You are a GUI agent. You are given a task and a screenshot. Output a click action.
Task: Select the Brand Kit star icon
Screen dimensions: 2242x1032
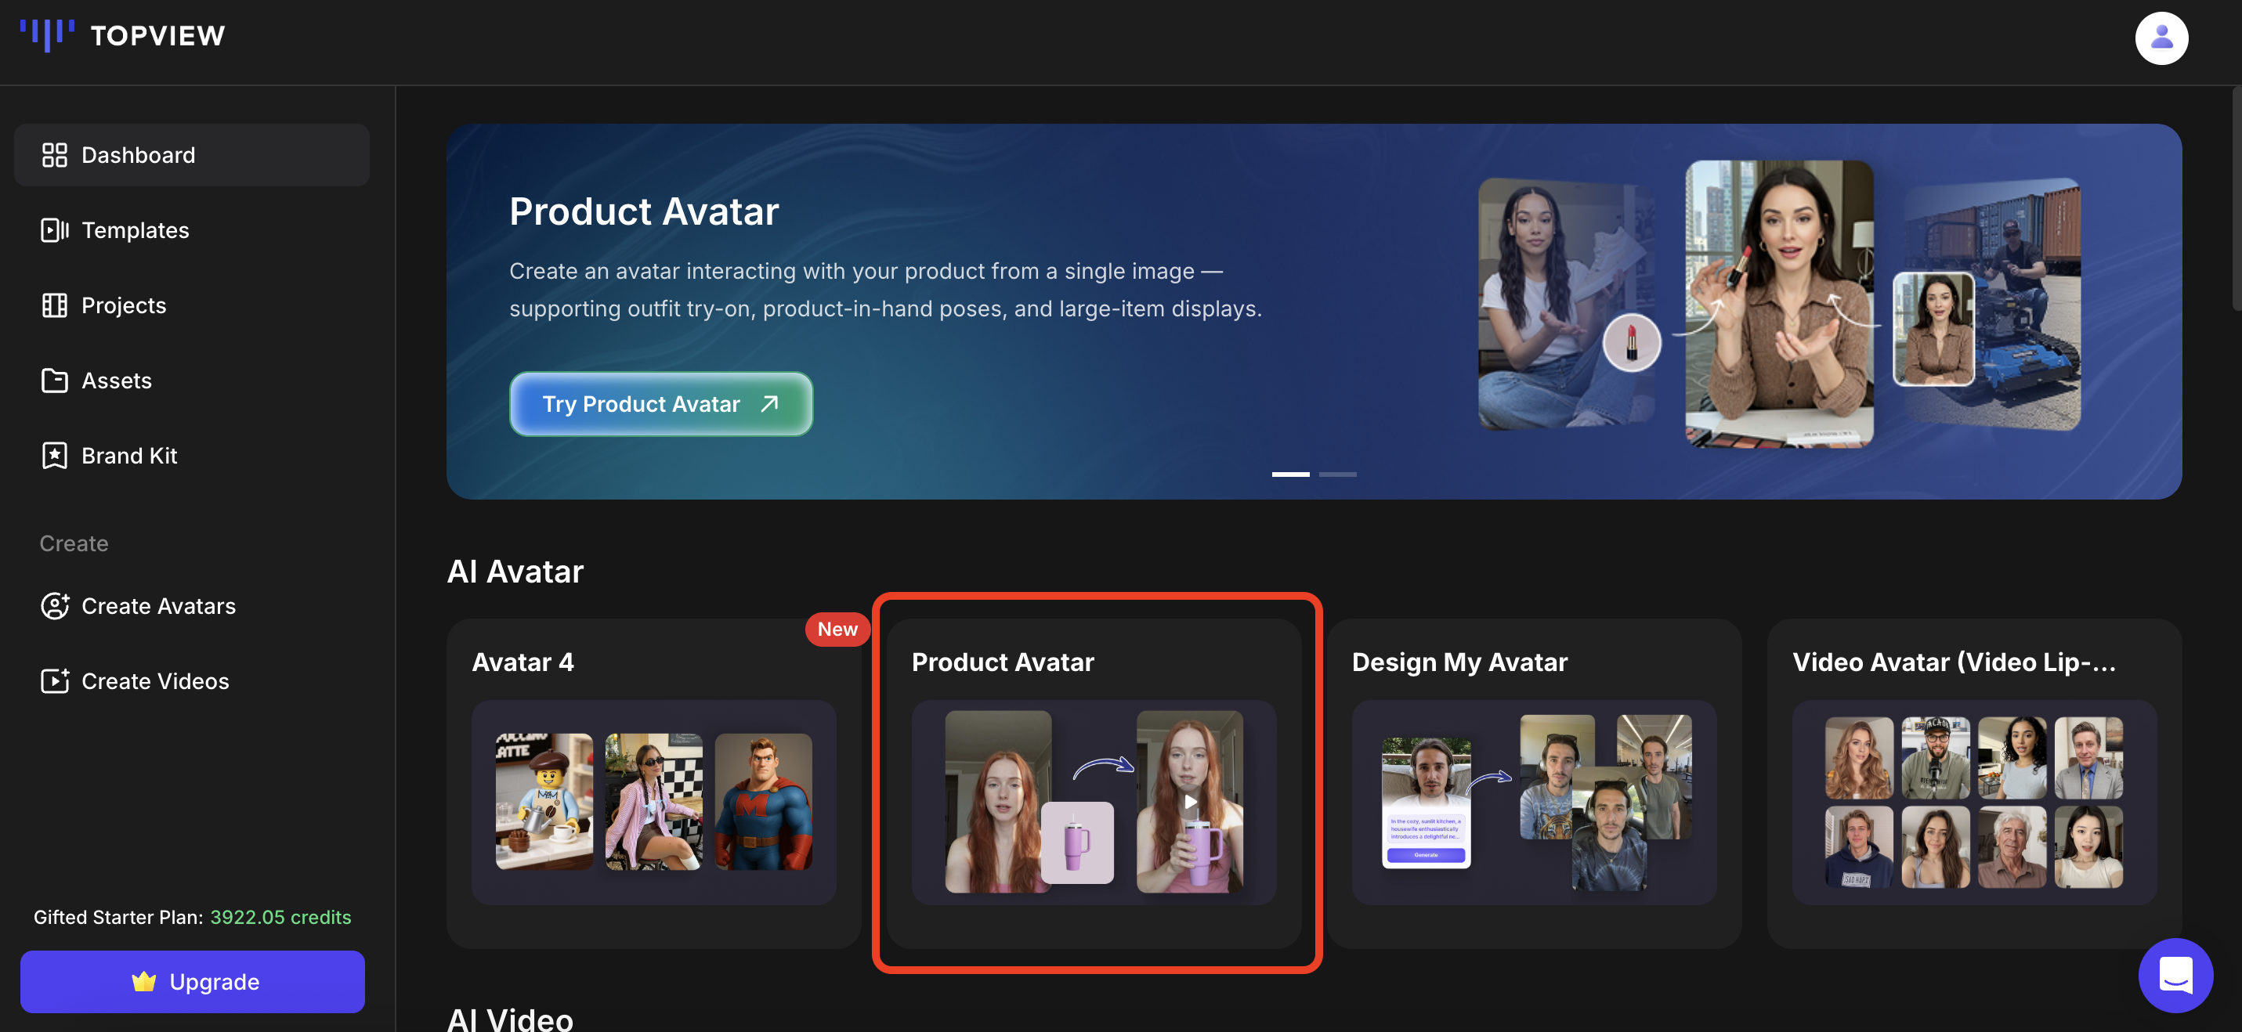(54, 455)
